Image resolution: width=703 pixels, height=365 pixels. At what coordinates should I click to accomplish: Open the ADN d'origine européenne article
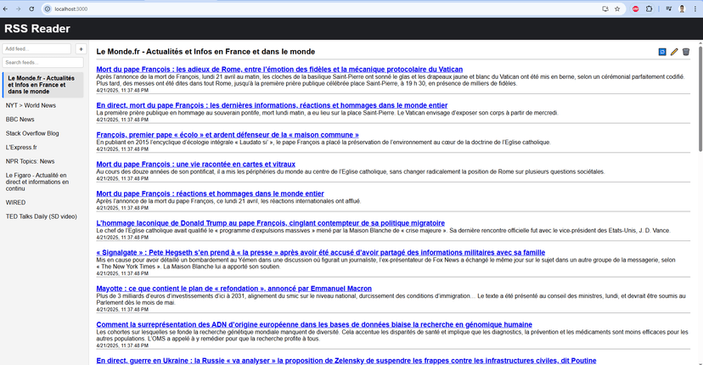click(x=314, y=324)
